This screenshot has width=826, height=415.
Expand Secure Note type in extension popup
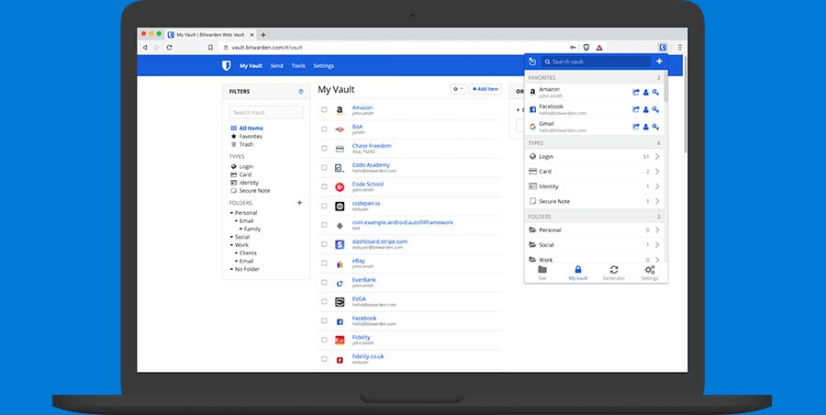tap(657, 201)
